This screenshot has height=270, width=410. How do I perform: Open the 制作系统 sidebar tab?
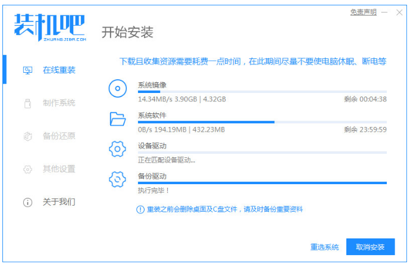[59, 103]
